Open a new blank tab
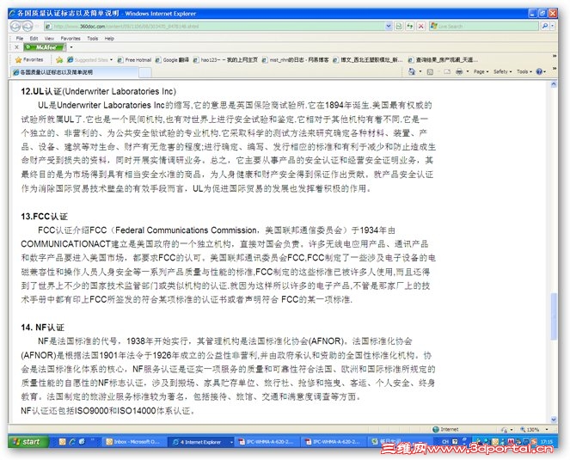The width and height of the screenshot is (570, 460). [x=145, y=72]
